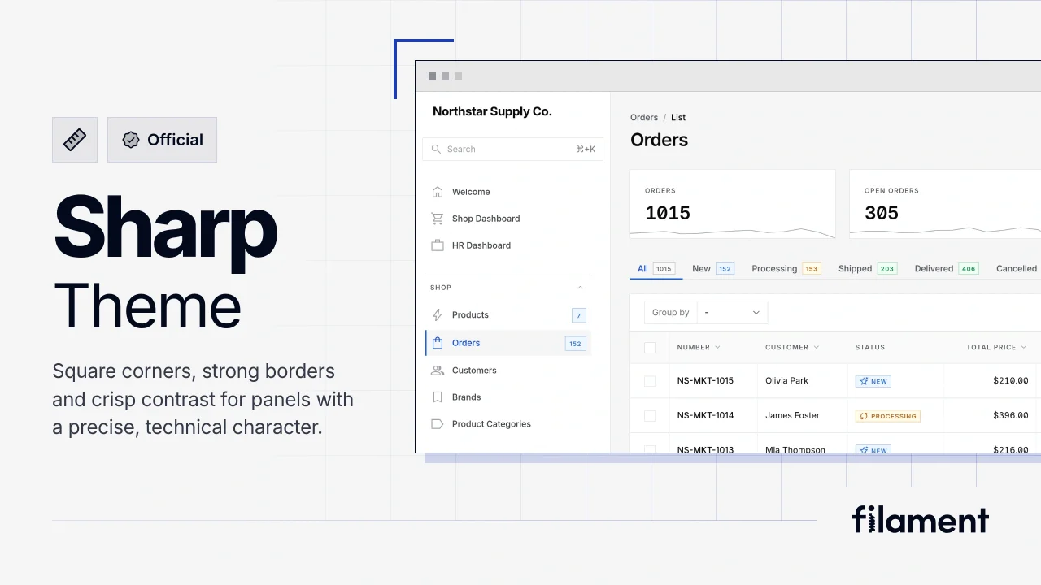The height and width of the screenshot is (585, 1041).
Task: Select the Processing tab
Action: (786, 269)
